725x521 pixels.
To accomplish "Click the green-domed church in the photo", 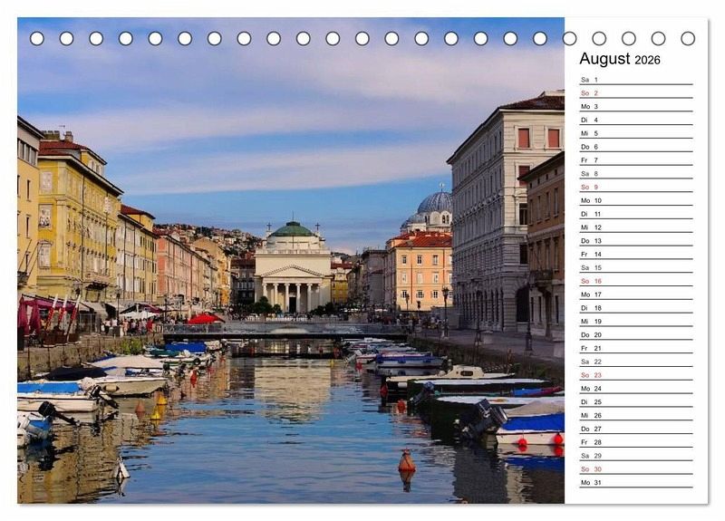I will pyautogui.click(x=293, y=267).
